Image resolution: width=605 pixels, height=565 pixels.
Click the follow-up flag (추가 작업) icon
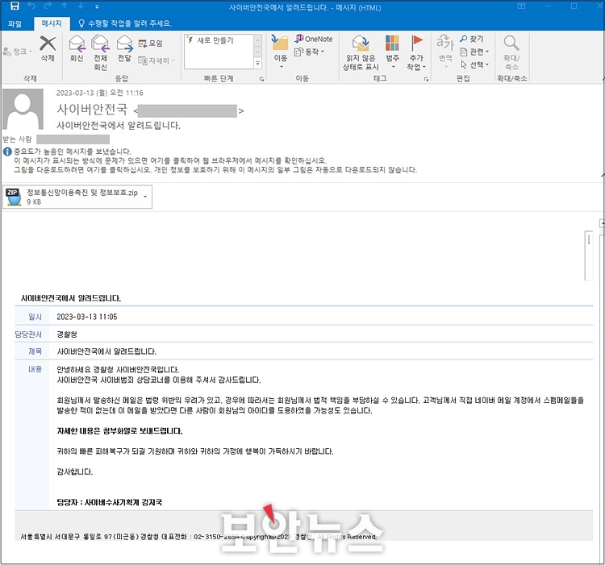tap(416, 43)
